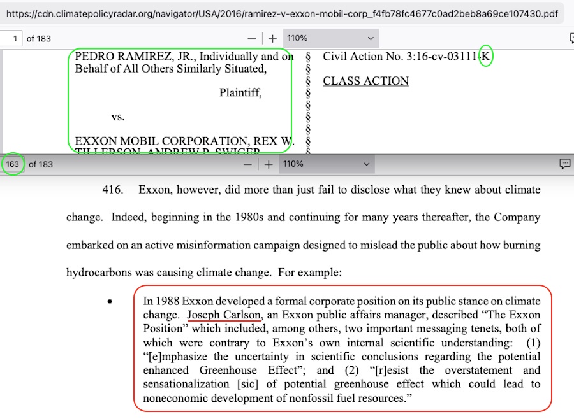Screen dimensions: 574x419
Task: Click the underlined name Joseph Carlson
Action: [224, 315]
